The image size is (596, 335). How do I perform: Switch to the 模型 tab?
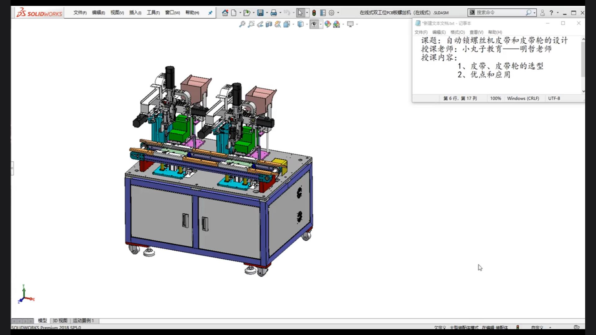pyautogui.click(x=42, y=320)
